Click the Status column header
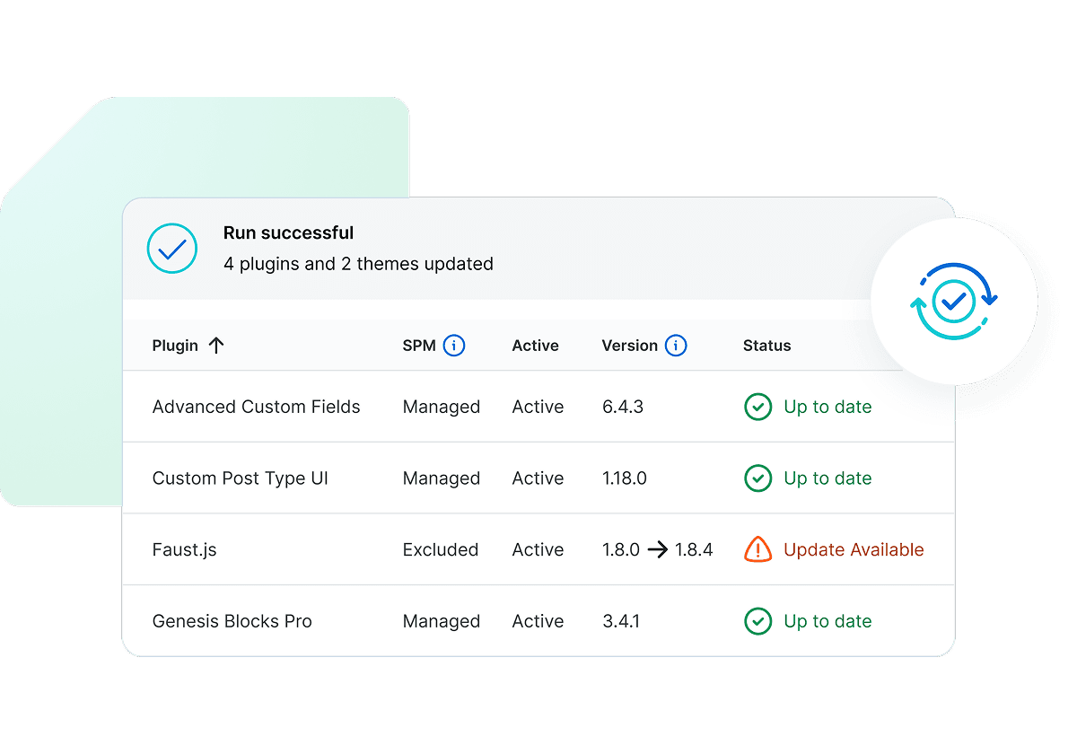1077x754 pixels. (766, 346)
